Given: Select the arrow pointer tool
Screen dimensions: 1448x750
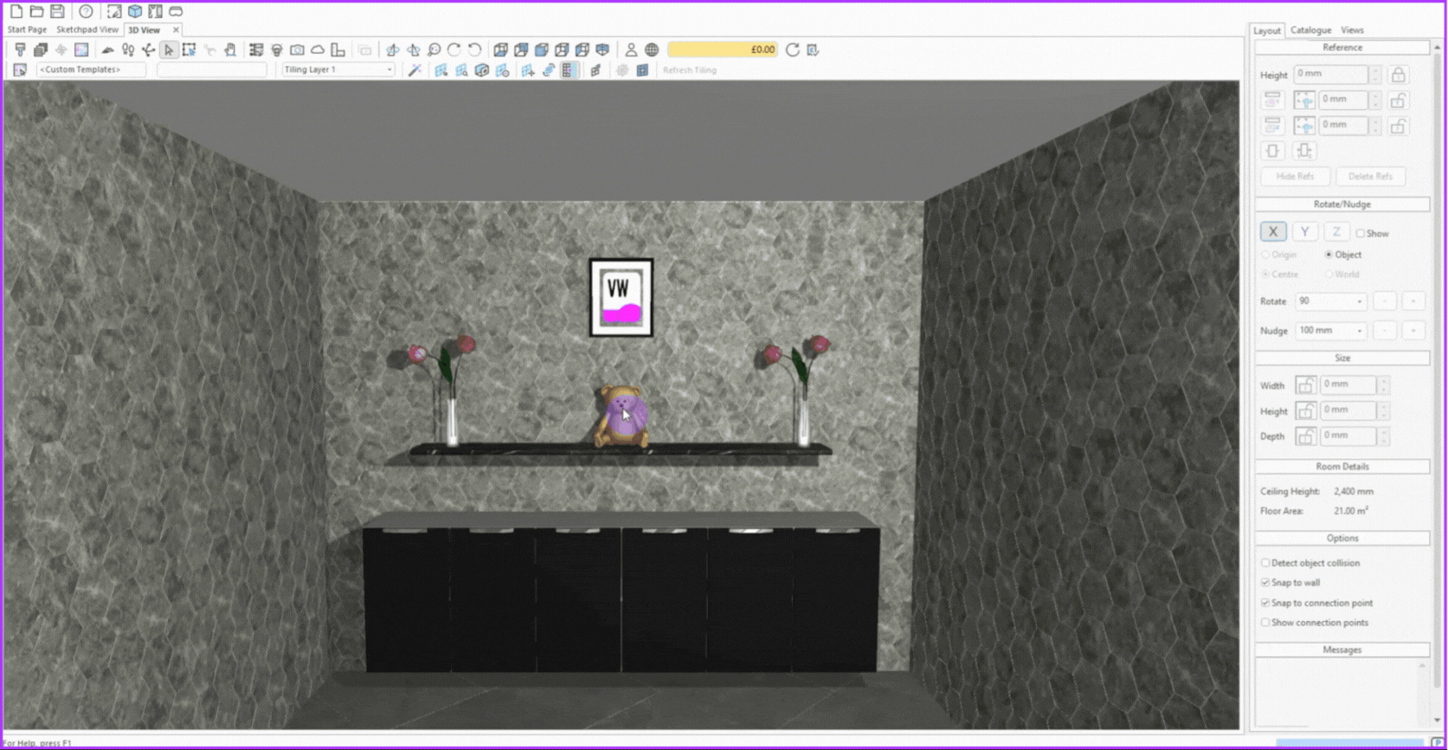Looking at the screenshot, I should pos(169,50).
